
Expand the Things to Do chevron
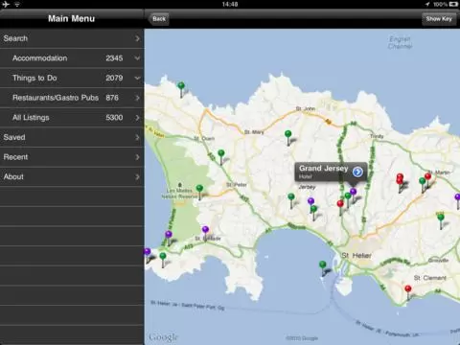137,78
